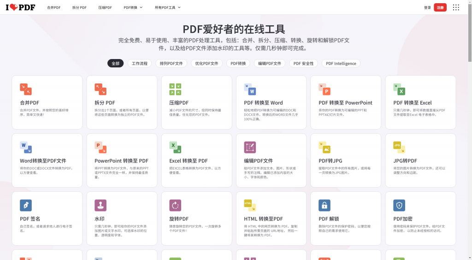Choose the PDF Intelligence filter tab
The height and width of the screenshot is (260, 472).
point(341,64)
